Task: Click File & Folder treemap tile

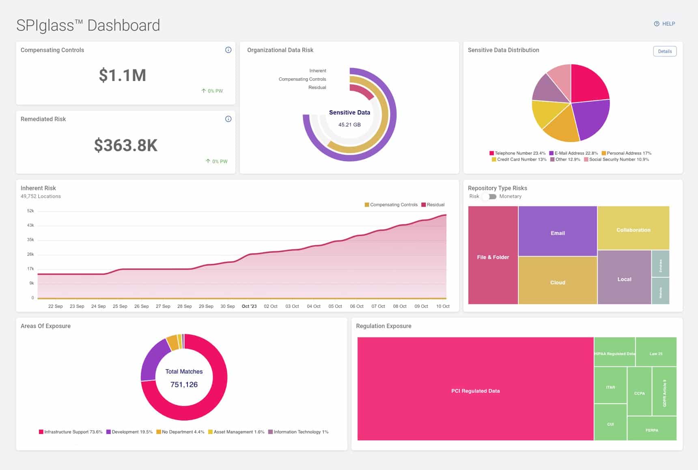Action: click(493, 255)
